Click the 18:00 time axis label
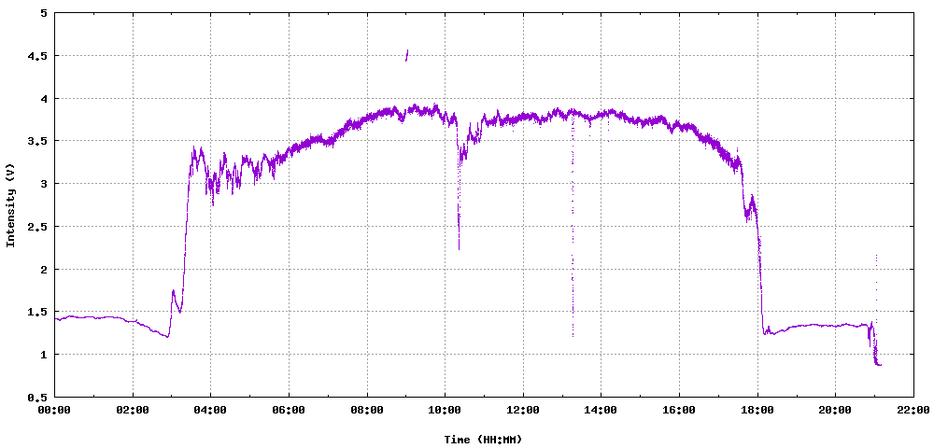 (757, 410)
